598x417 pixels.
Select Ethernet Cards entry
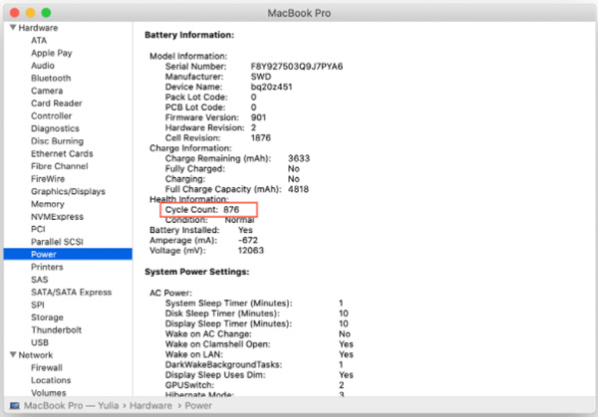[62, 153]
